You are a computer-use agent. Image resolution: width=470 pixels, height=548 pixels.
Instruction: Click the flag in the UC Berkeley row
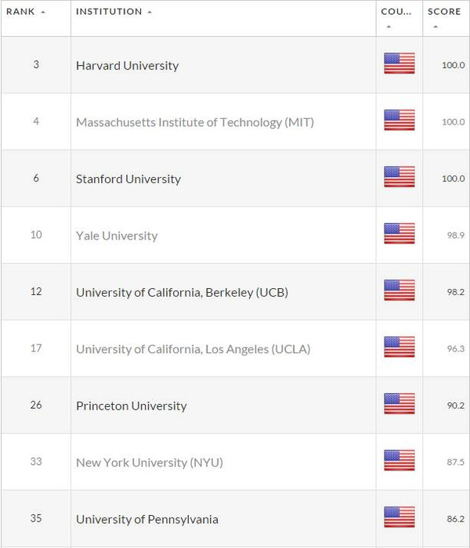(399, 290)
